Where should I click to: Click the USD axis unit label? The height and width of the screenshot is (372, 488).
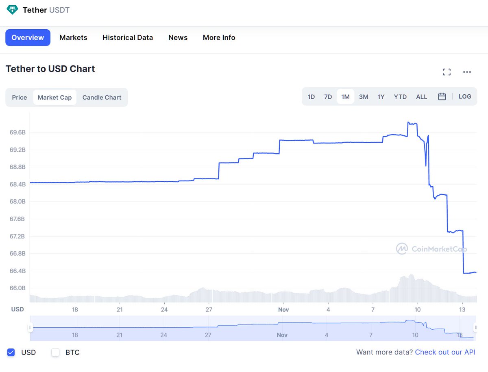17,309
